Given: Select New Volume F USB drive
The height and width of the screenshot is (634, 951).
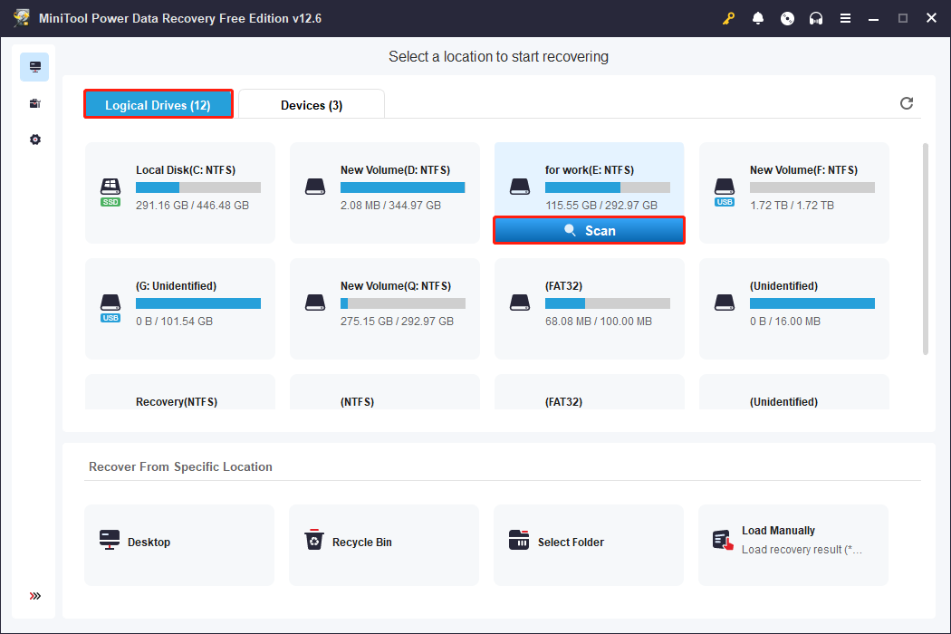Looking at the screenshot, I should tap(794, 192).
